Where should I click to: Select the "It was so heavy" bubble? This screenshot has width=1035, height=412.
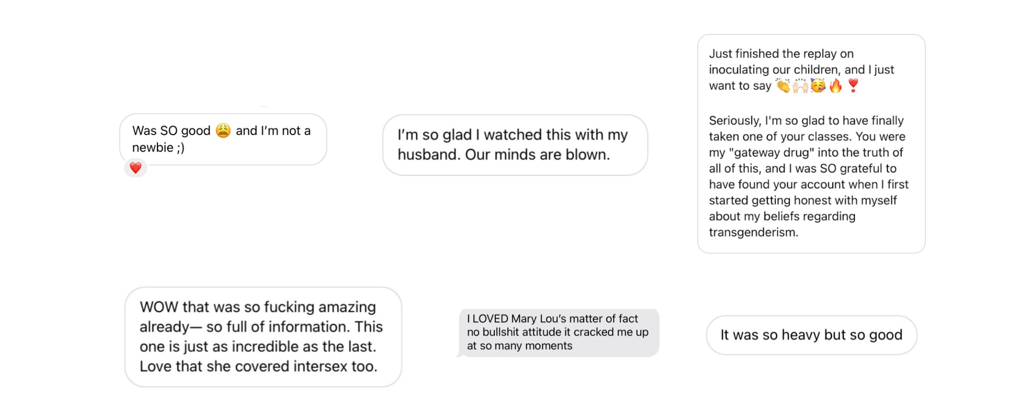pyautogui.click(x=811, y=335)
